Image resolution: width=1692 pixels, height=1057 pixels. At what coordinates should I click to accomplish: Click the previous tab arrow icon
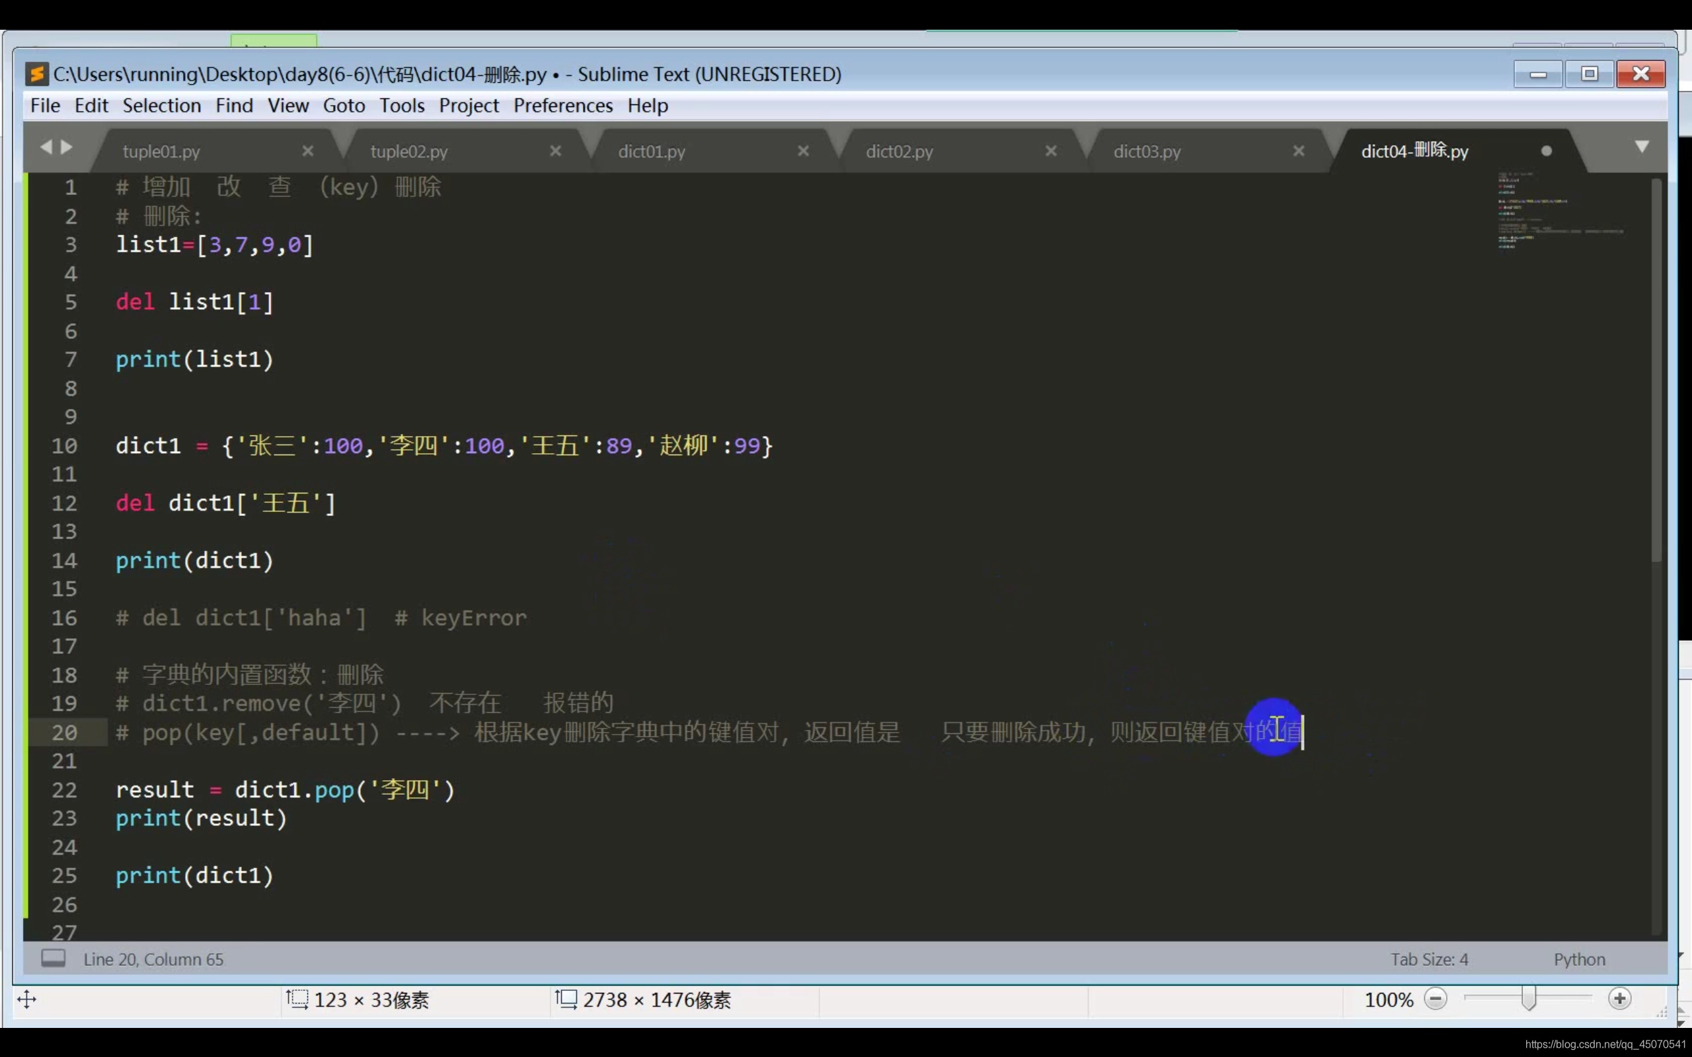click(x=46, y=147)
